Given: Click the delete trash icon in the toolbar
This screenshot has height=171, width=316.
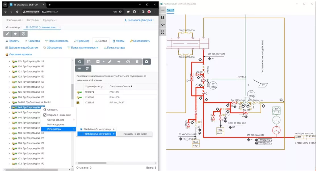Looking at the screenshot, I should pyautogui.click(x=137, y=62).
